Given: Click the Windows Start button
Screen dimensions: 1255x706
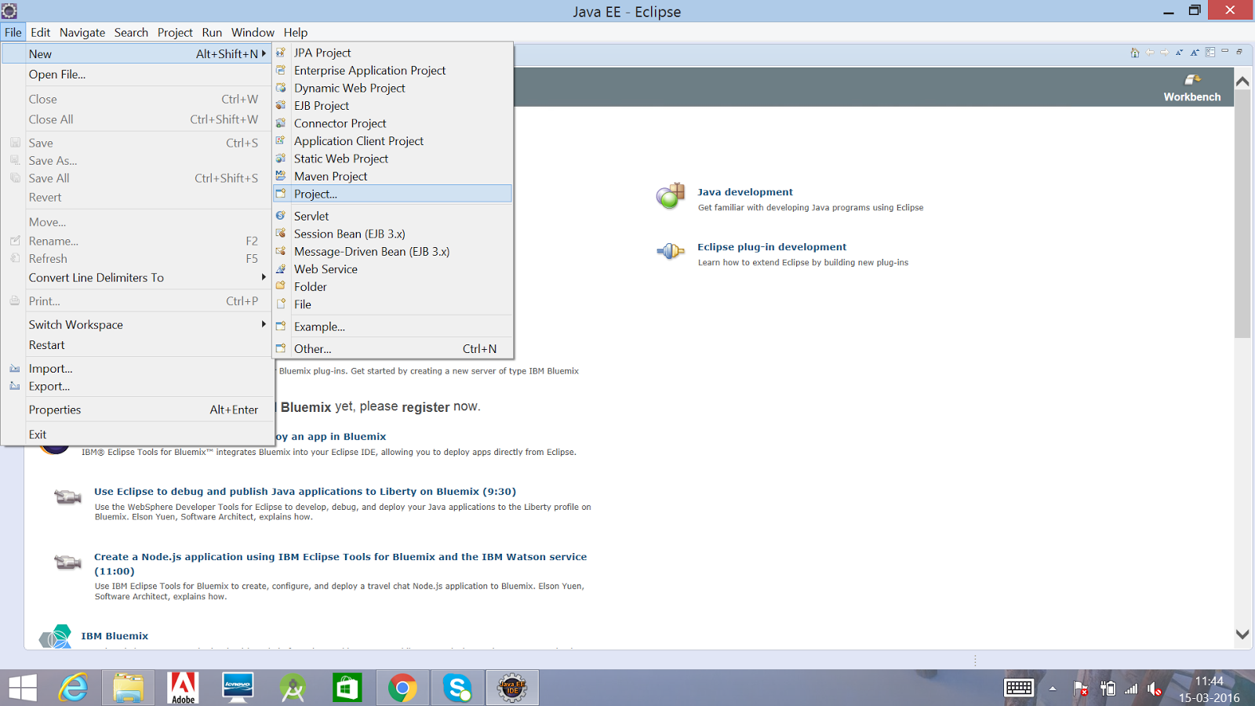Looking at the screenshot, I should coord(23,688).
